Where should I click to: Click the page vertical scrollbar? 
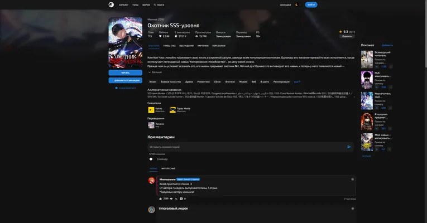click(x=425, y=34)
